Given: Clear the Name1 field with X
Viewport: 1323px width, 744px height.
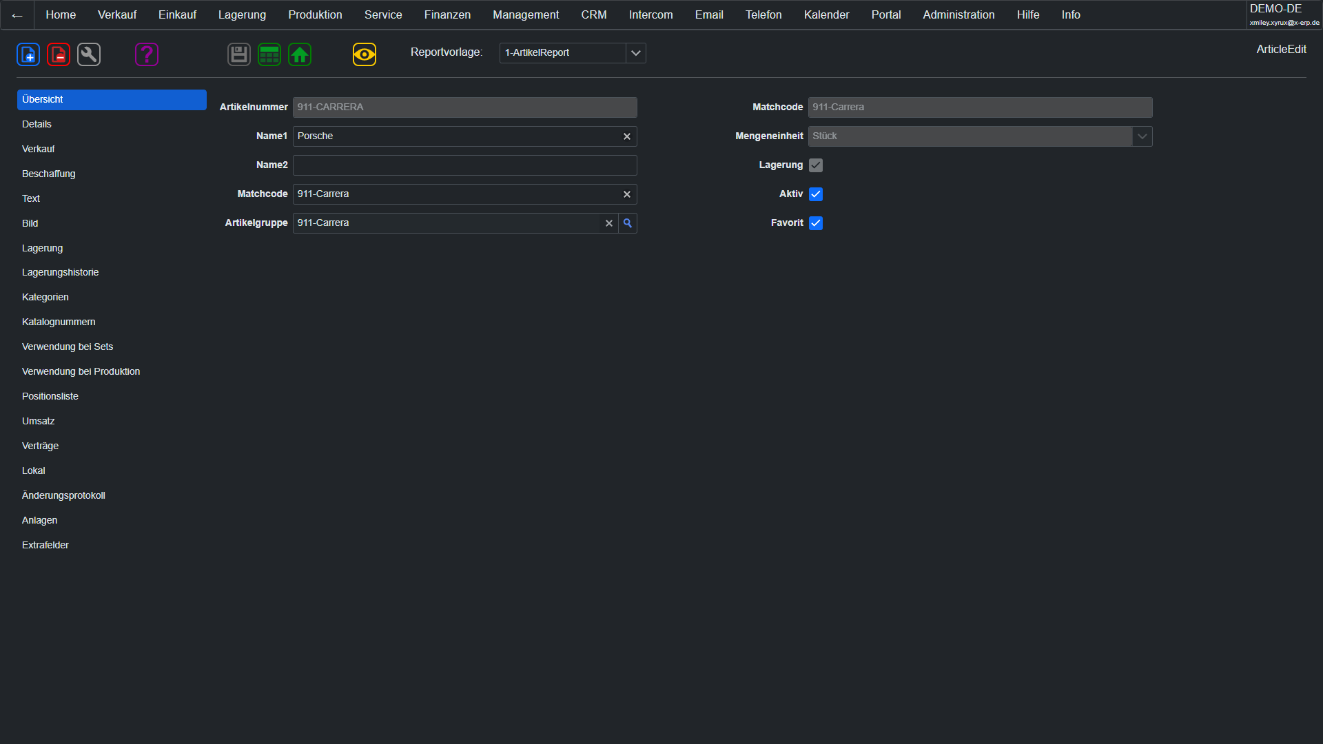Looking at the screenshot, I should click(x=627, y=136).
